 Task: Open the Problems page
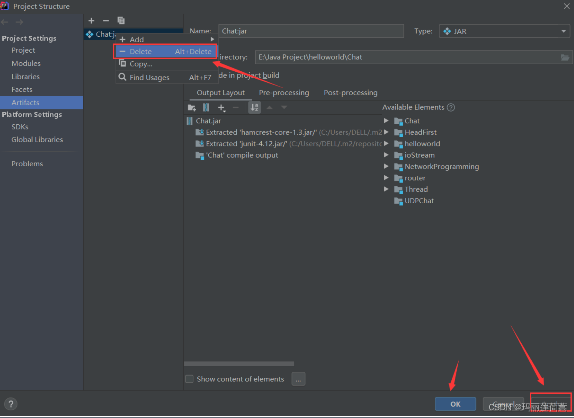tap(27, 164)
